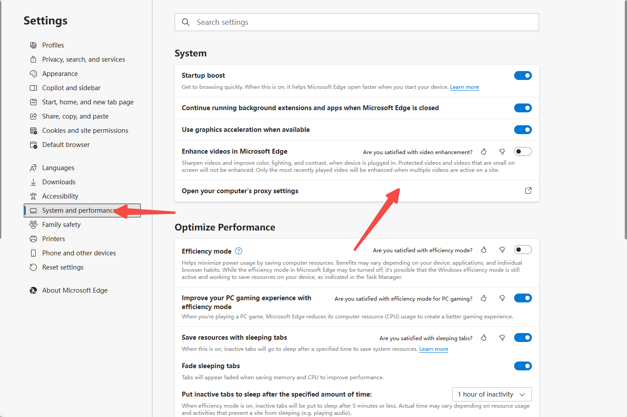
Task: Click thumbs up for efficiency mode question
Action: click(x=483, y=250)
